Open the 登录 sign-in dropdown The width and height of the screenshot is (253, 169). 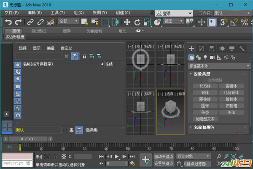(174, 13)
